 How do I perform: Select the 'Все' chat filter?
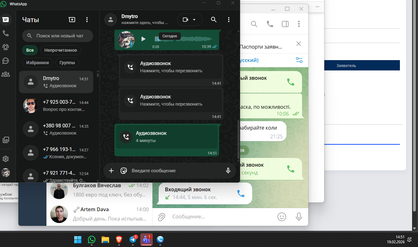click(x=30, y=50)
